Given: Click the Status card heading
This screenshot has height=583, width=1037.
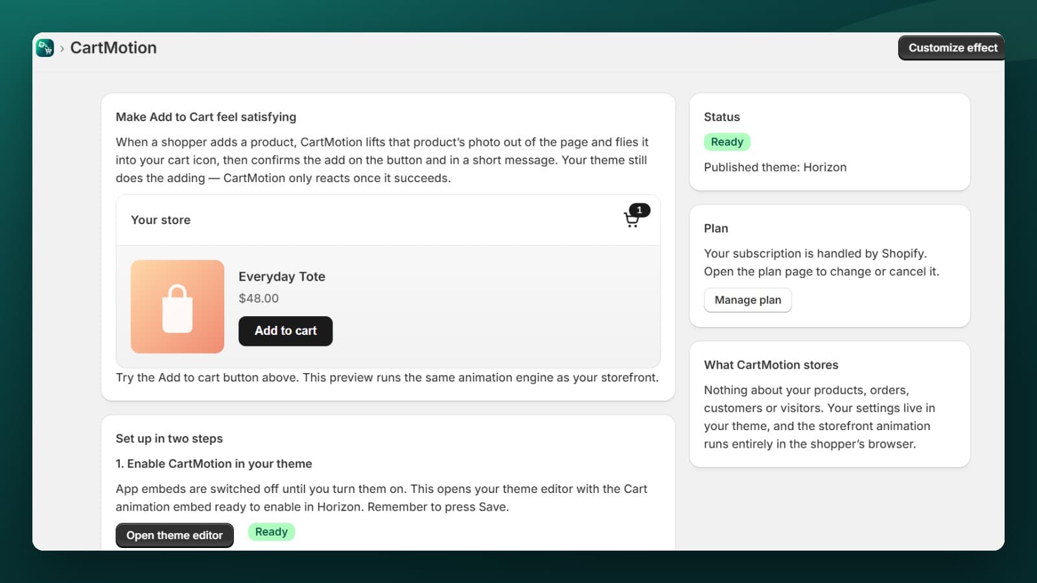Looking at the screenshot, I should point(722,117).
